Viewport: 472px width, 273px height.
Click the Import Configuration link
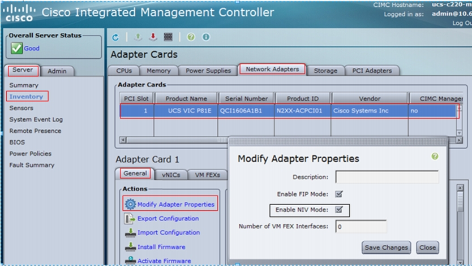pyautogui.click(x=169, y=232)
